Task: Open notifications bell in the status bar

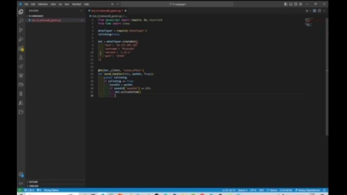Action: [x=324, y=190]
